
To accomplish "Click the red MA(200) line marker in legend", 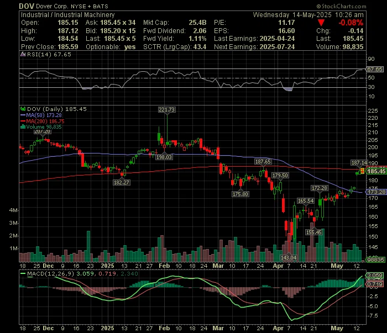I will pos(23,121).
